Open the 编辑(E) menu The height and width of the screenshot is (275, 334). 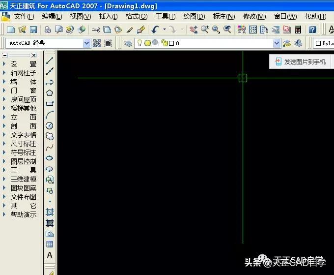[x=52, y=16]
